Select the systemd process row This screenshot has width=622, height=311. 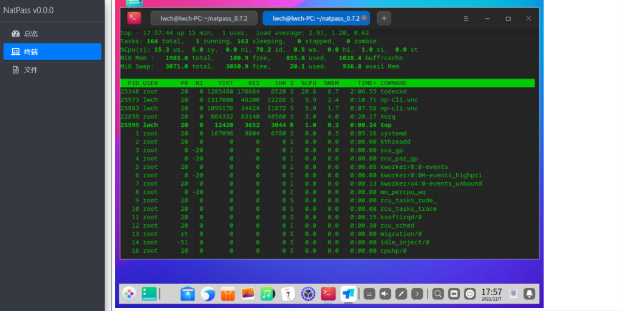pyautogui.click(x=327, y=133)
